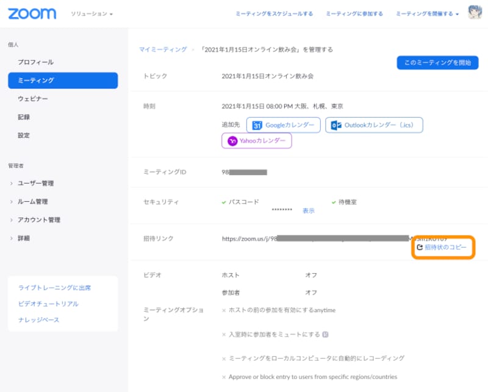Click the copy invitation icon

(419, 248)
